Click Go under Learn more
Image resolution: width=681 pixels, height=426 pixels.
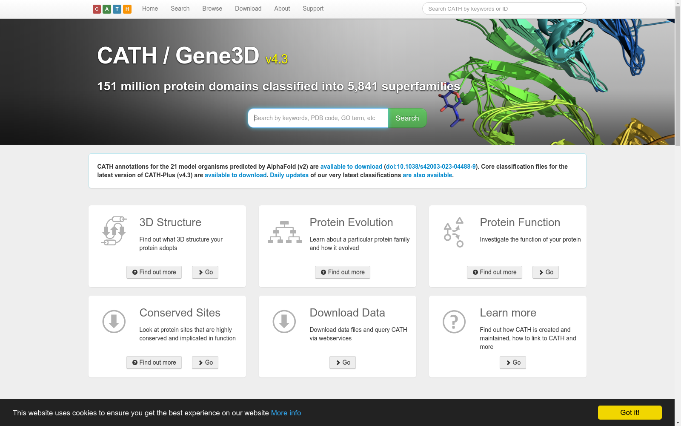coord(513,363)
